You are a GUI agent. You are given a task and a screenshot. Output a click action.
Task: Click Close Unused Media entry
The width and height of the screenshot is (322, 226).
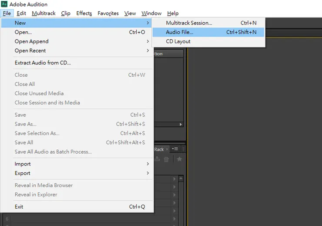point(77,93)
